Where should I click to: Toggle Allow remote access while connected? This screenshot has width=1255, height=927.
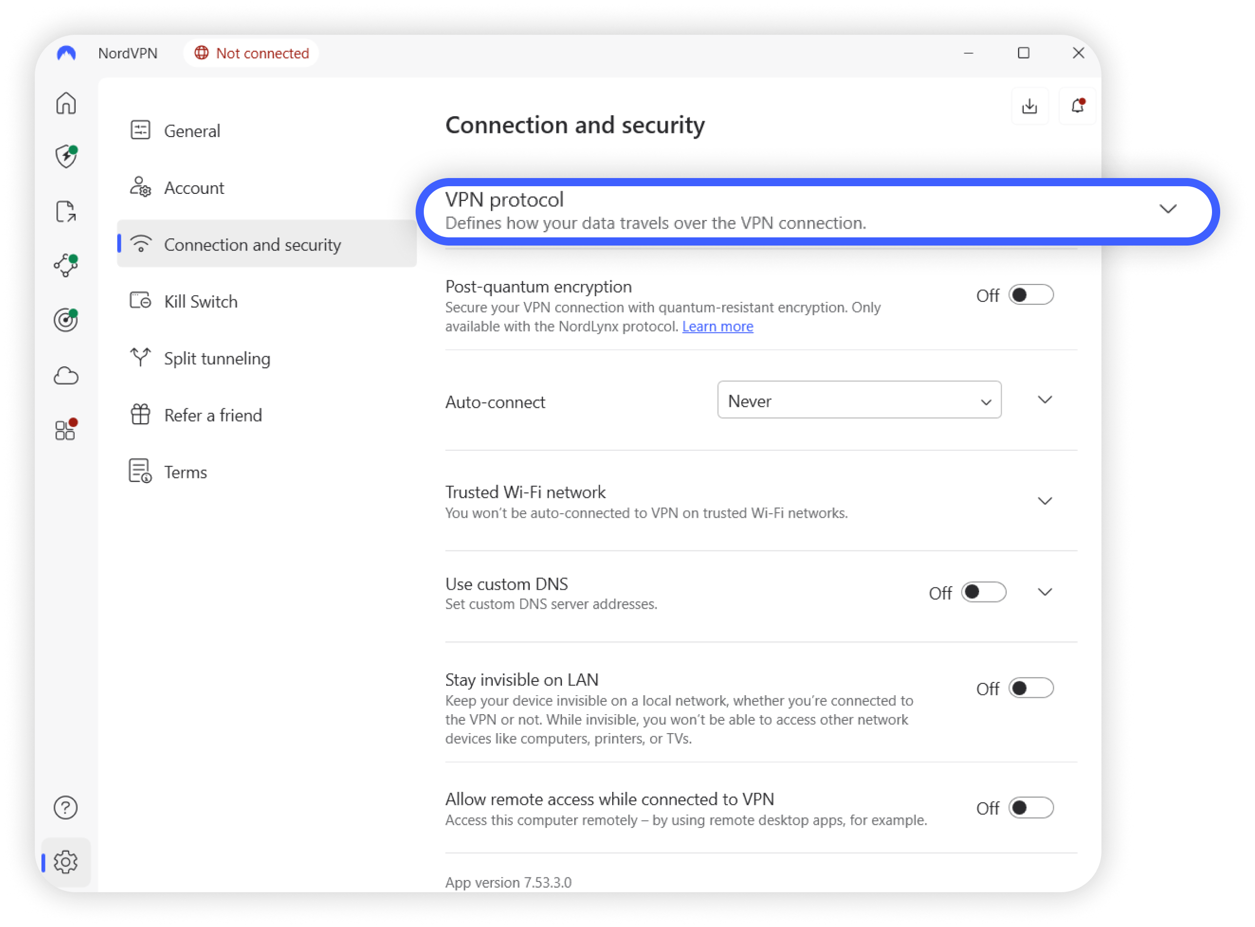[x=1030, y=807]
